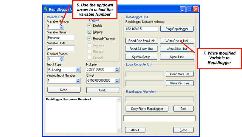
Task: Close the window with red X
Action: pos(196,9)
